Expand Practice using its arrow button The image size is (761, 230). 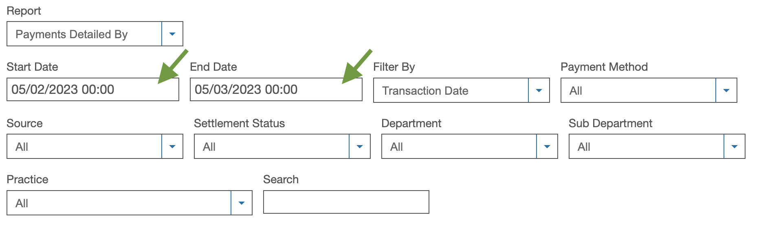point(242,203)
